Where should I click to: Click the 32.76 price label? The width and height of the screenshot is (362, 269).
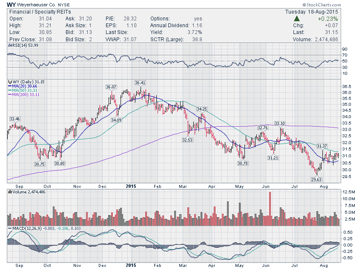pyautogui.click(x=263, y=127)
